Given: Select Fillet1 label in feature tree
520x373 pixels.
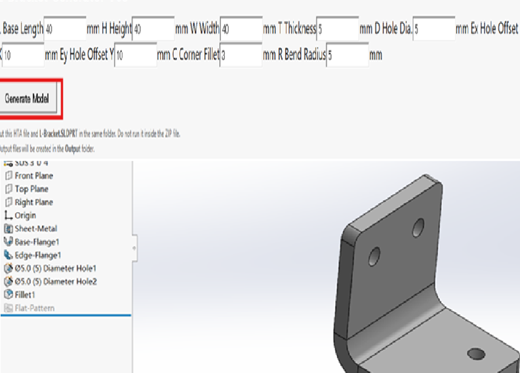Looking at the screenshot, I should tap(25, 295).
